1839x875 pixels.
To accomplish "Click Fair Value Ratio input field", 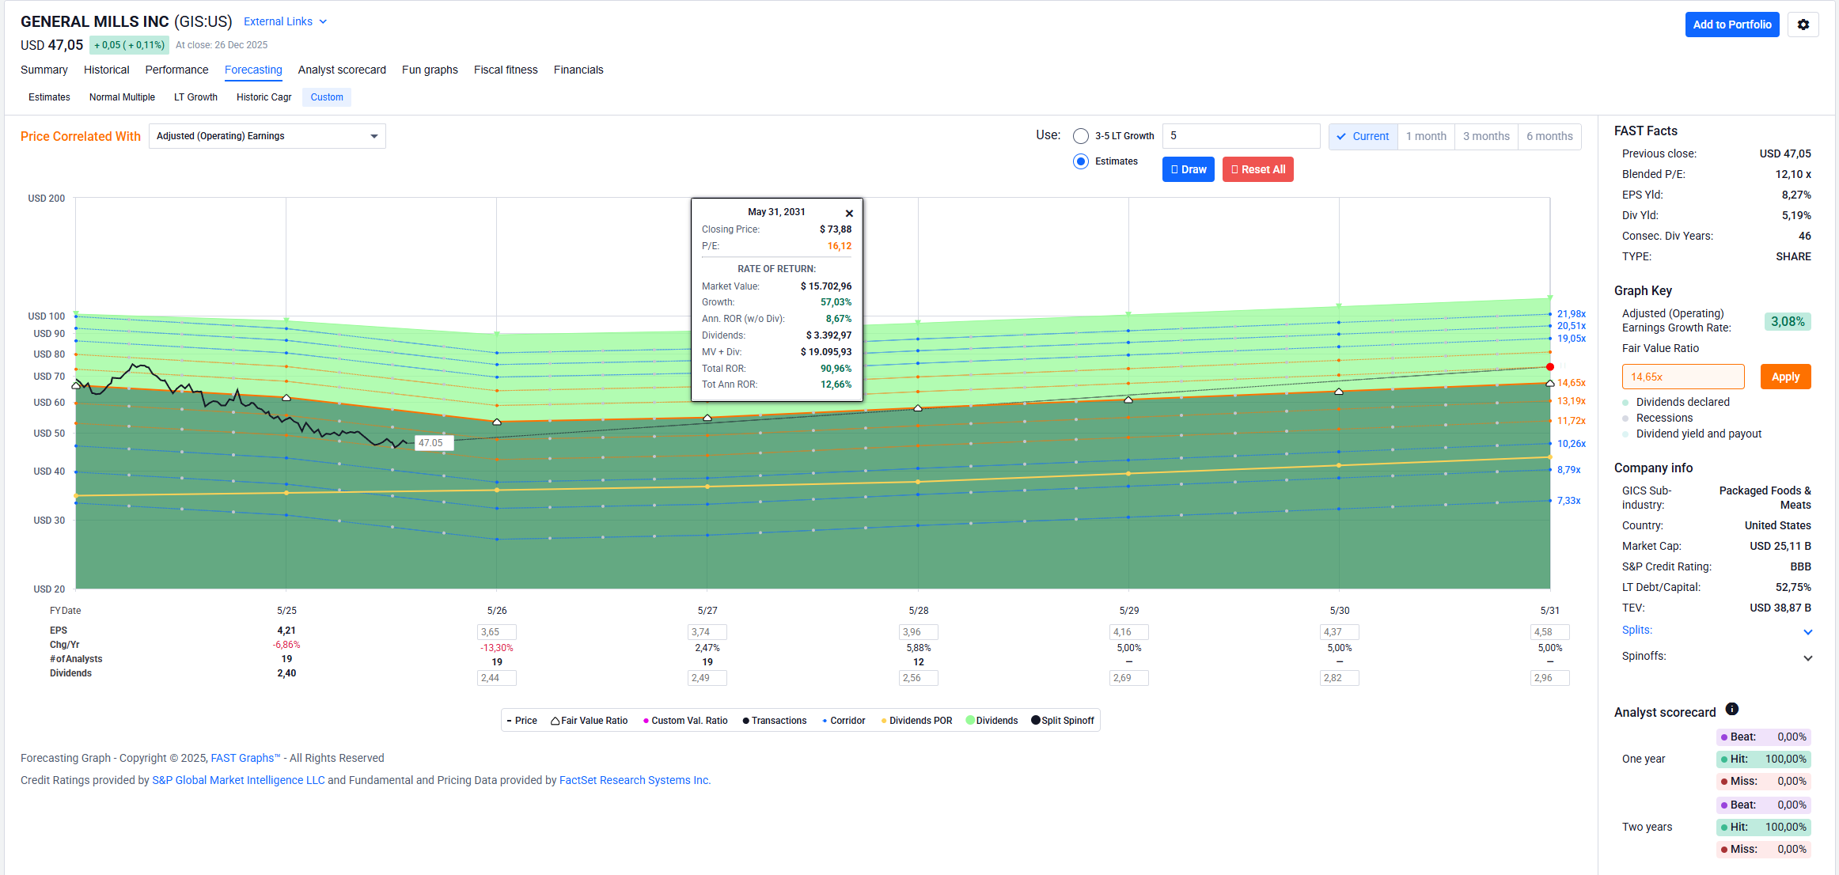I will 1682,377.
